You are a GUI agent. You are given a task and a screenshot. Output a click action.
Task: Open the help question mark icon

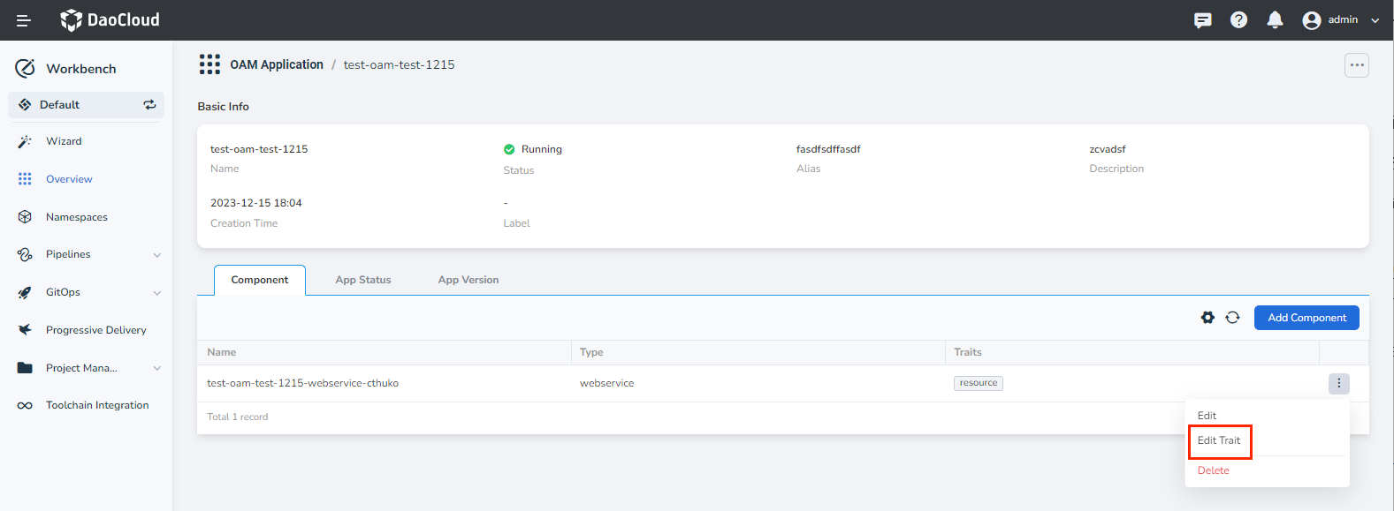pos(1238,20)
